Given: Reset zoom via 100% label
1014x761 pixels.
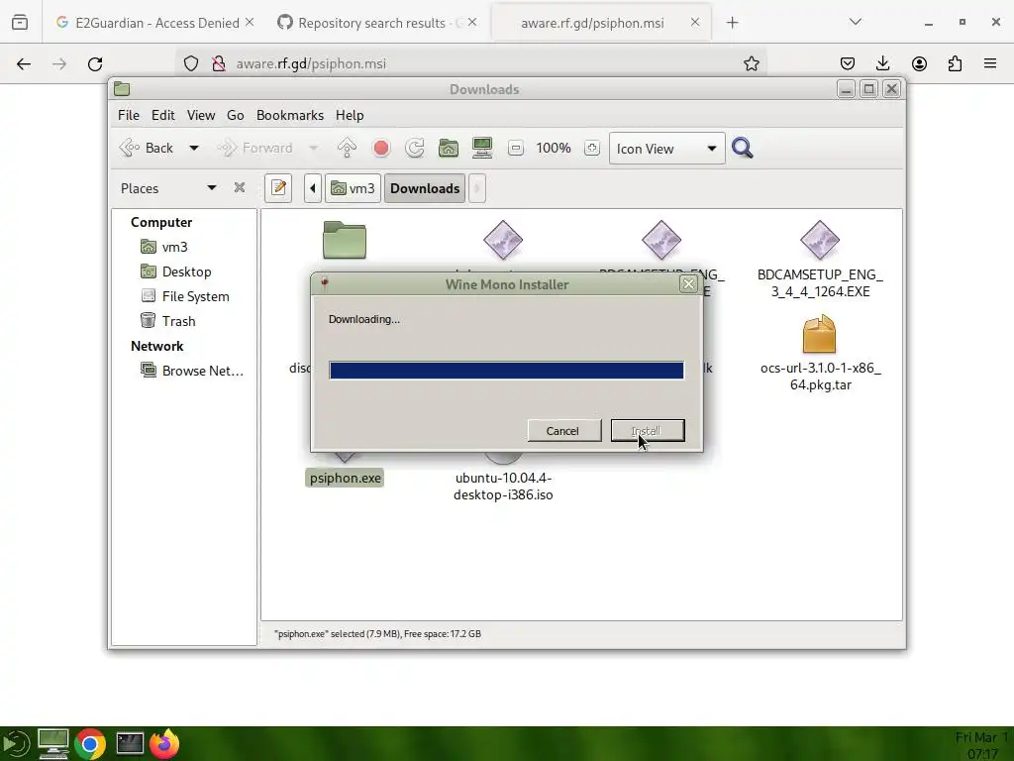Looking at the screenshot, I should click(x=554, y=149).
